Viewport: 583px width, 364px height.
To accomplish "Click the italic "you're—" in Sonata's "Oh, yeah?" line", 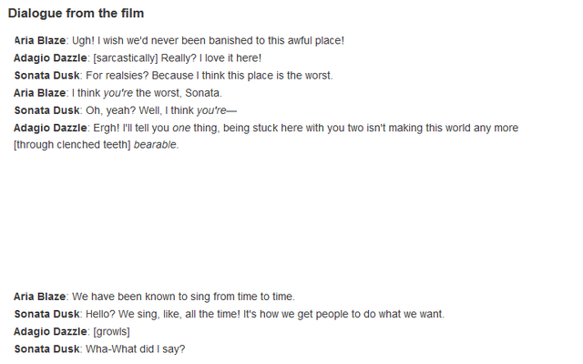I will 217,110.
